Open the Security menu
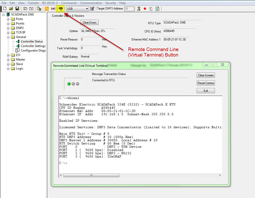Viewport: 255px width, 198px height. coord(110,3)
